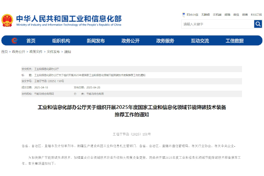The image size is (264, 176).
Task: Click the red circular icon in navigation bar
Action: (14, 40)
